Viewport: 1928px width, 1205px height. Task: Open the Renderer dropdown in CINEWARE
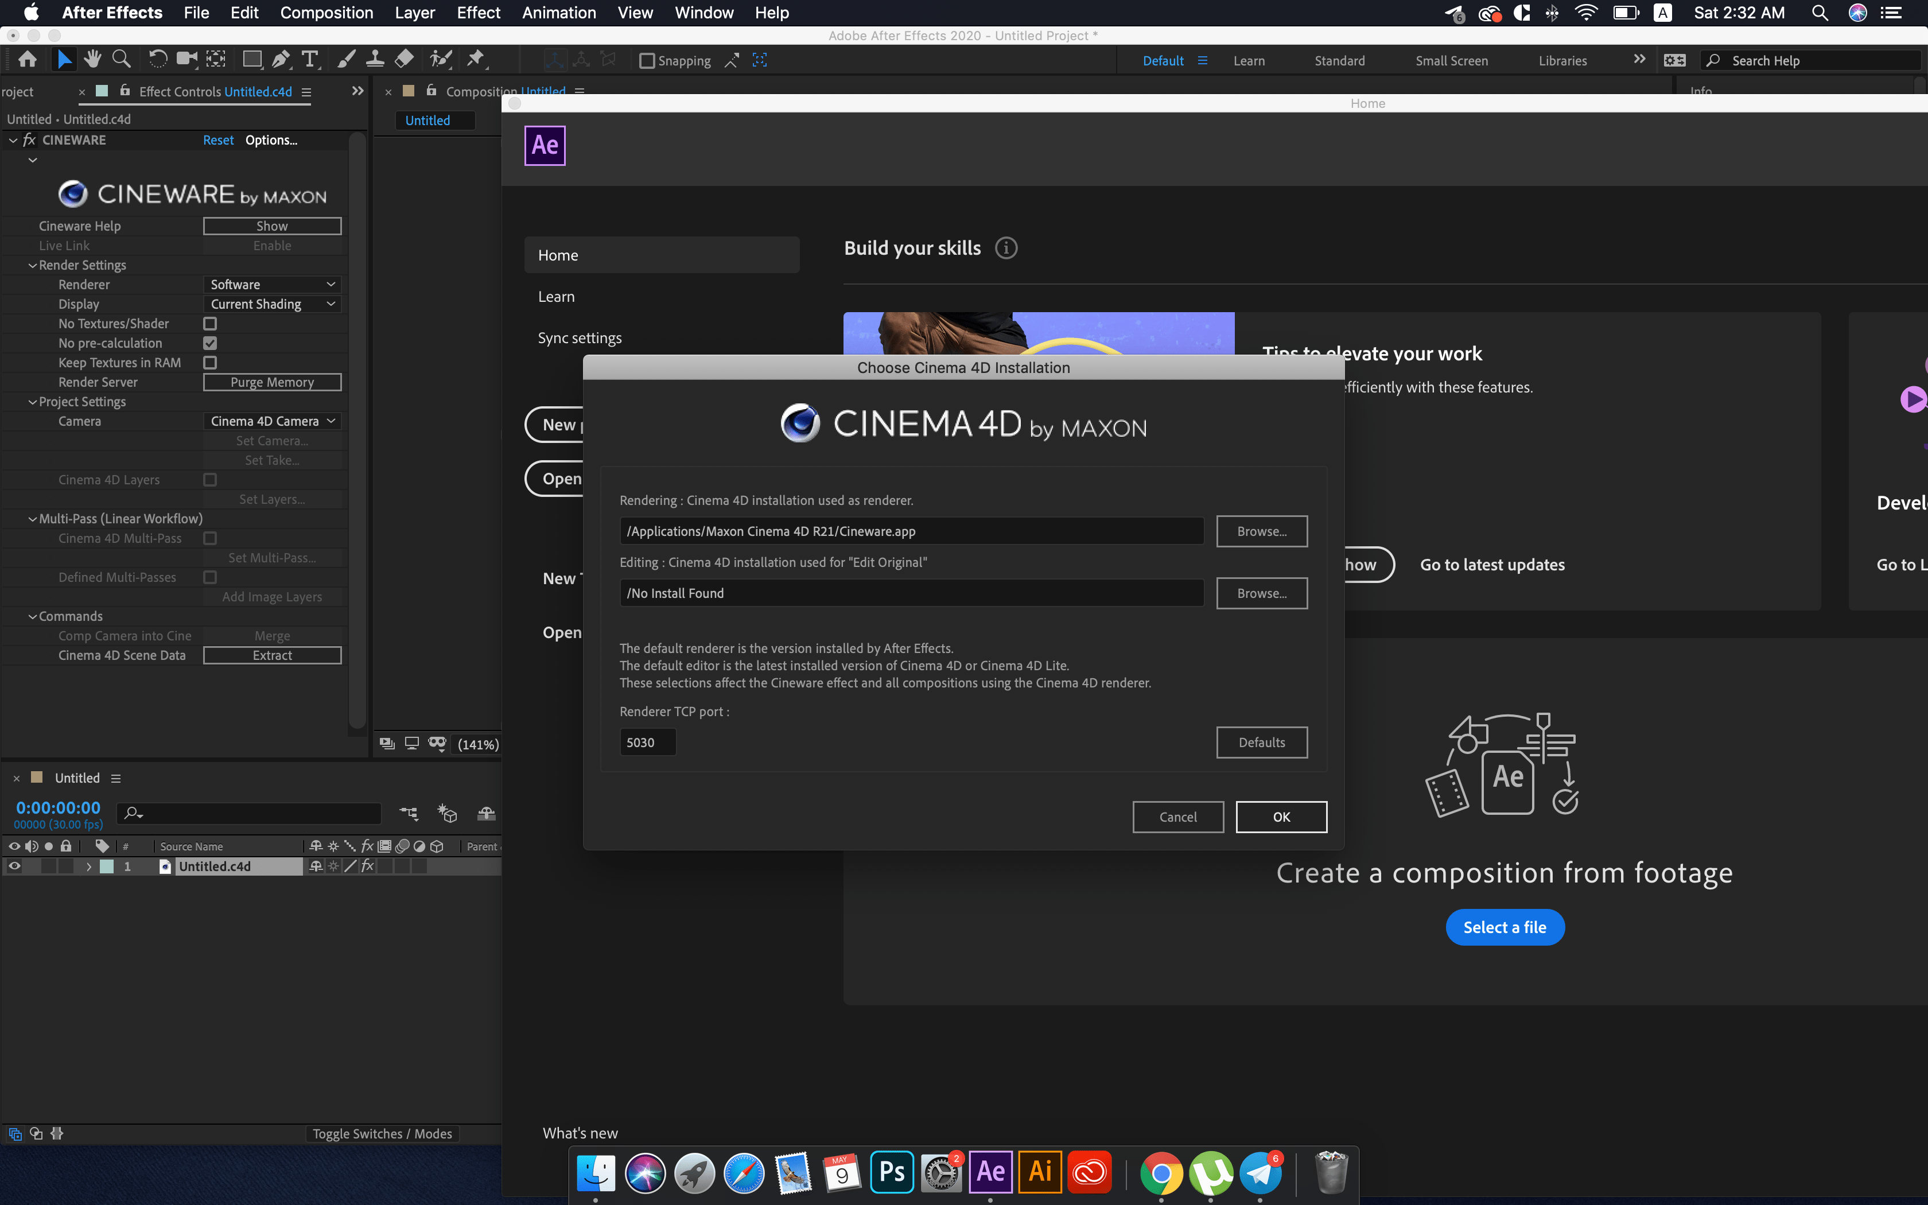[271, 285]
